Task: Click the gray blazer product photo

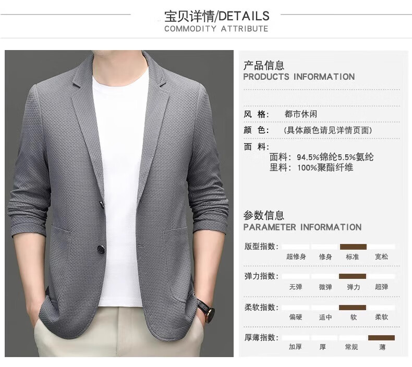Action: [x=119, y=204]
